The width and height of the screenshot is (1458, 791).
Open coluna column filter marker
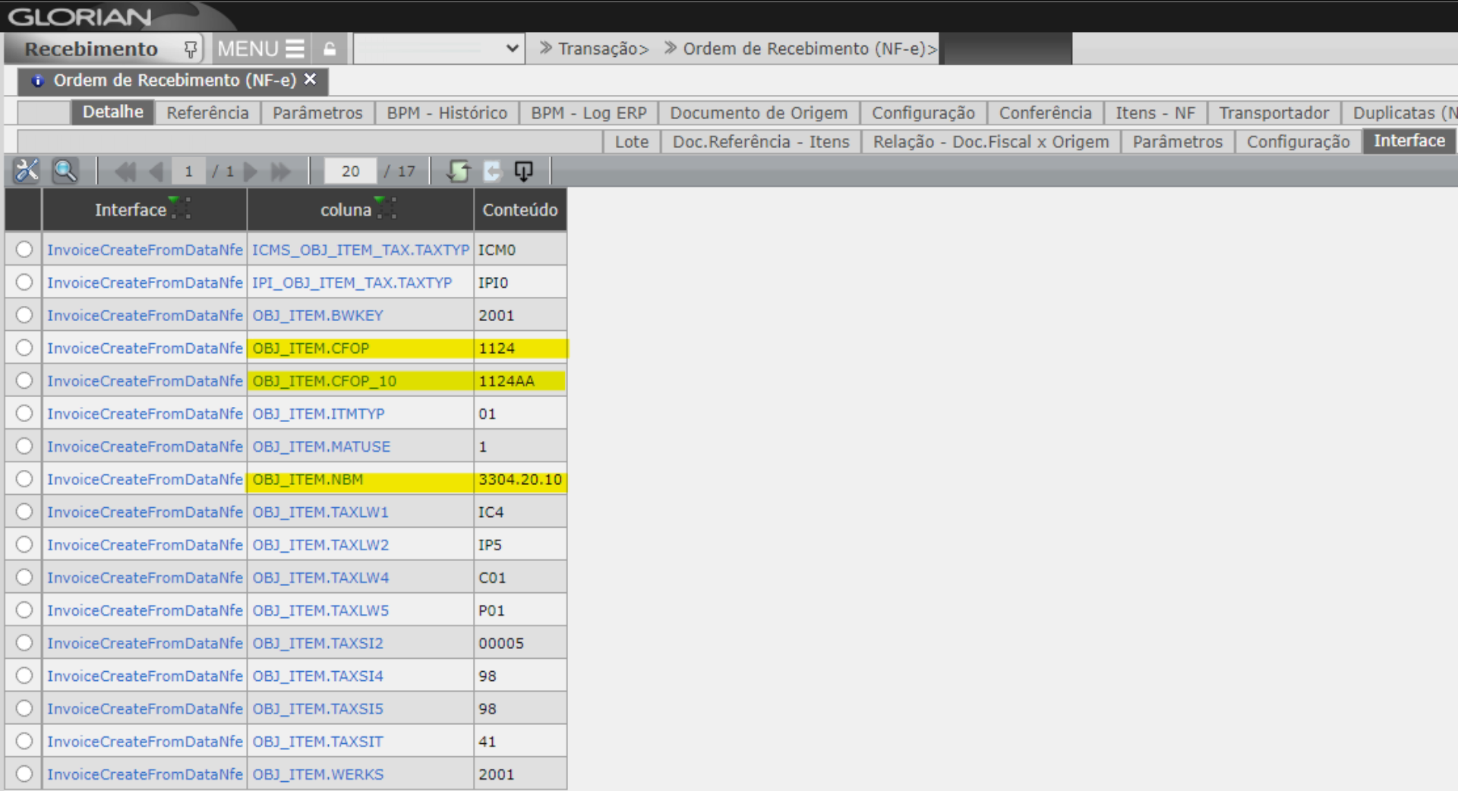coord(386,208)
